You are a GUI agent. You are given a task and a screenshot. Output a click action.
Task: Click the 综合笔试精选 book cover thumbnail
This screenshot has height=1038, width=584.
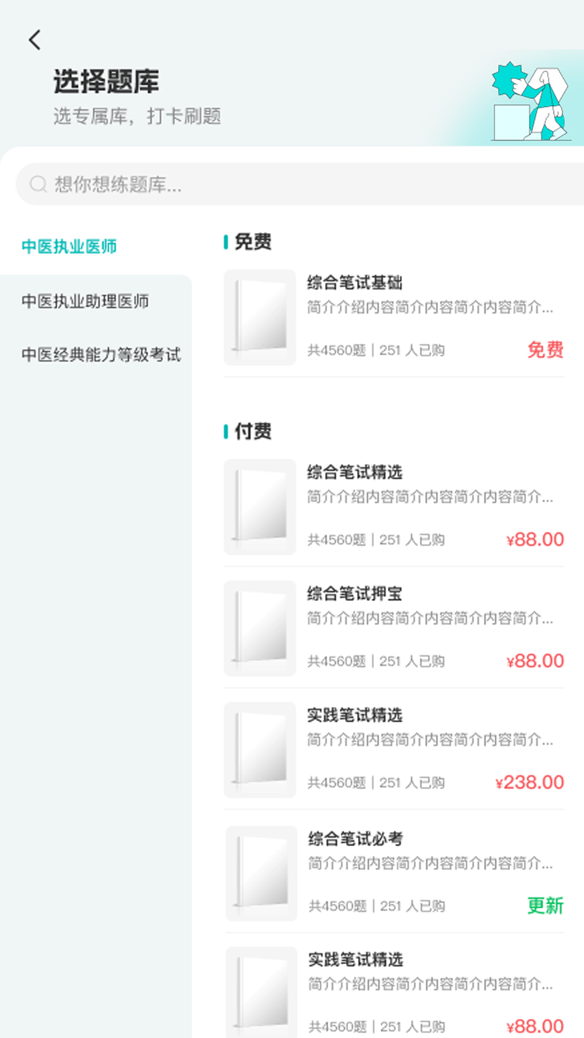click(260, 507)
